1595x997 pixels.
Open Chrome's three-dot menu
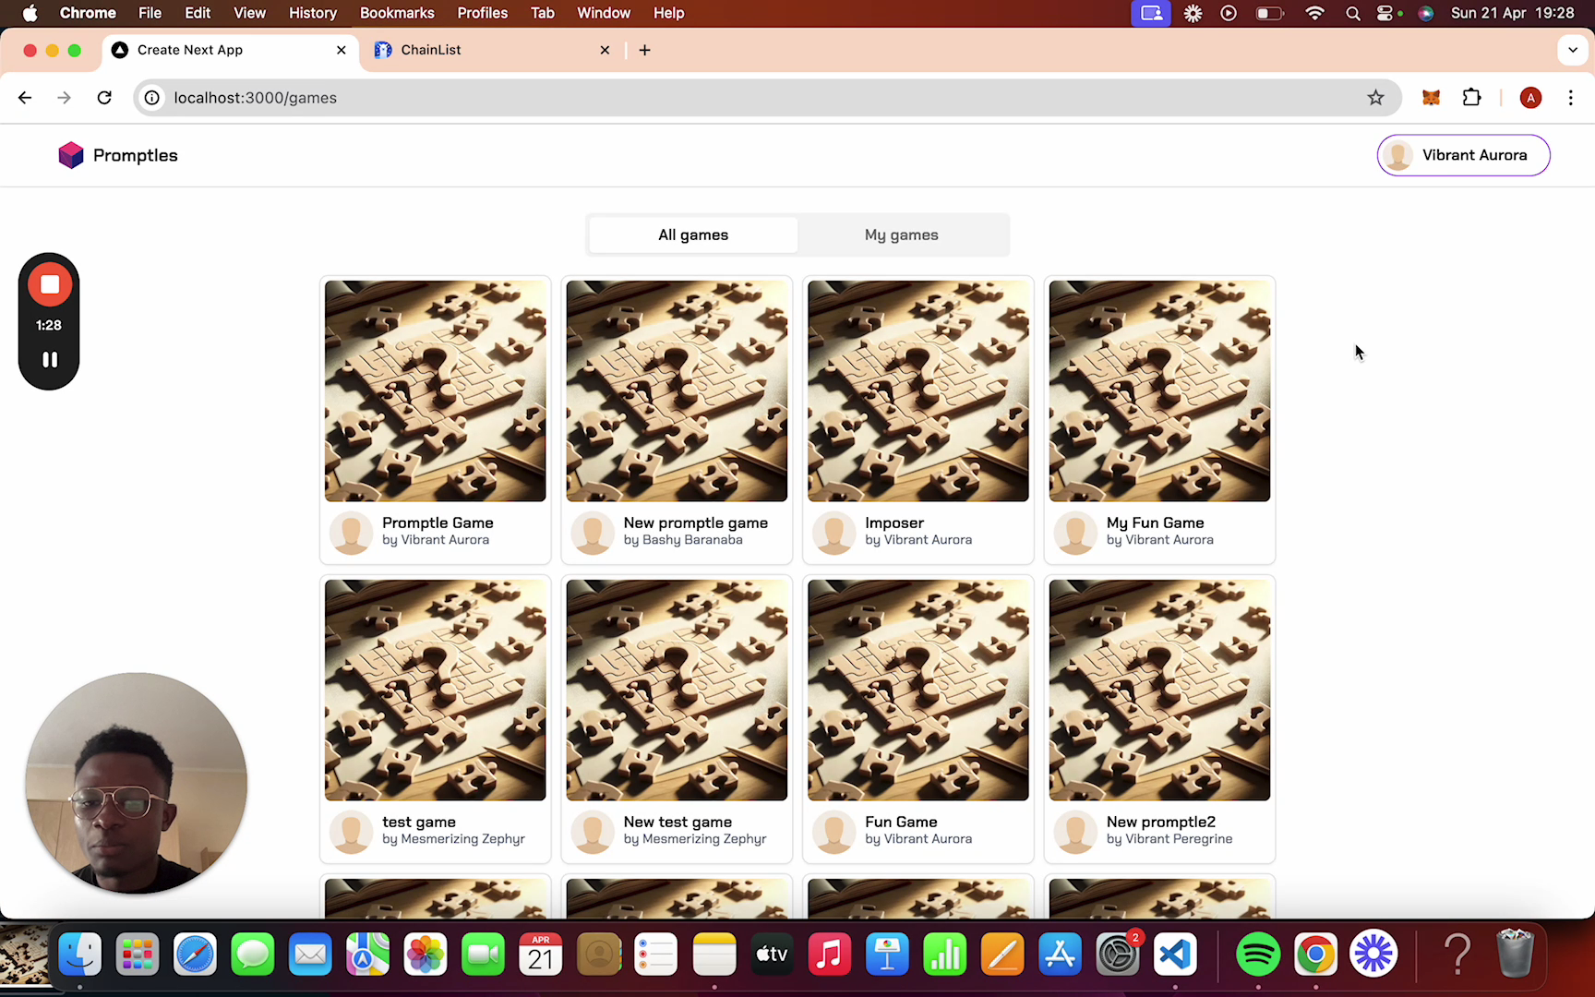1570,98
